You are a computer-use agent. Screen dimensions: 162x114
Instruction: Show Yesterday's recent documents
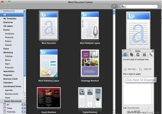(x=11, y=112)
